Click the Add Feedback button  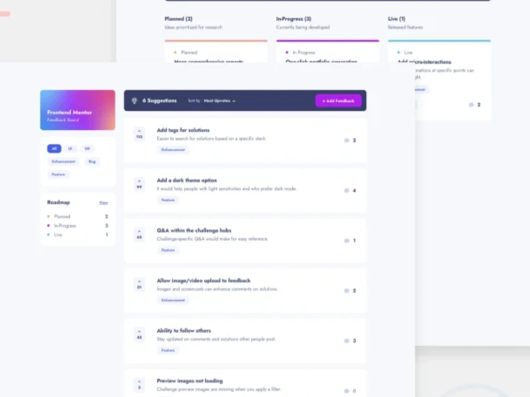(338, 100)
